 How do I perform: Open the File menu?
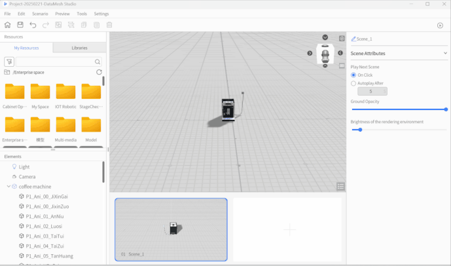[x=7, y=14]
